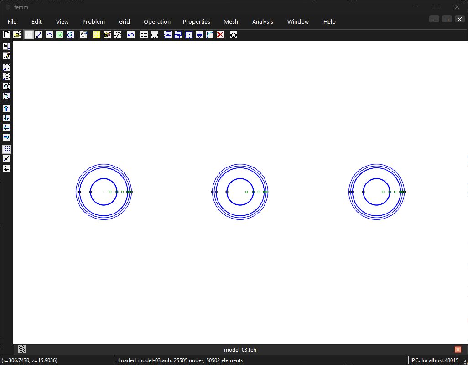Open a file using the folder icon
Image resolution: width=468 pixels, height=365 pixels.
pos(17,35)
